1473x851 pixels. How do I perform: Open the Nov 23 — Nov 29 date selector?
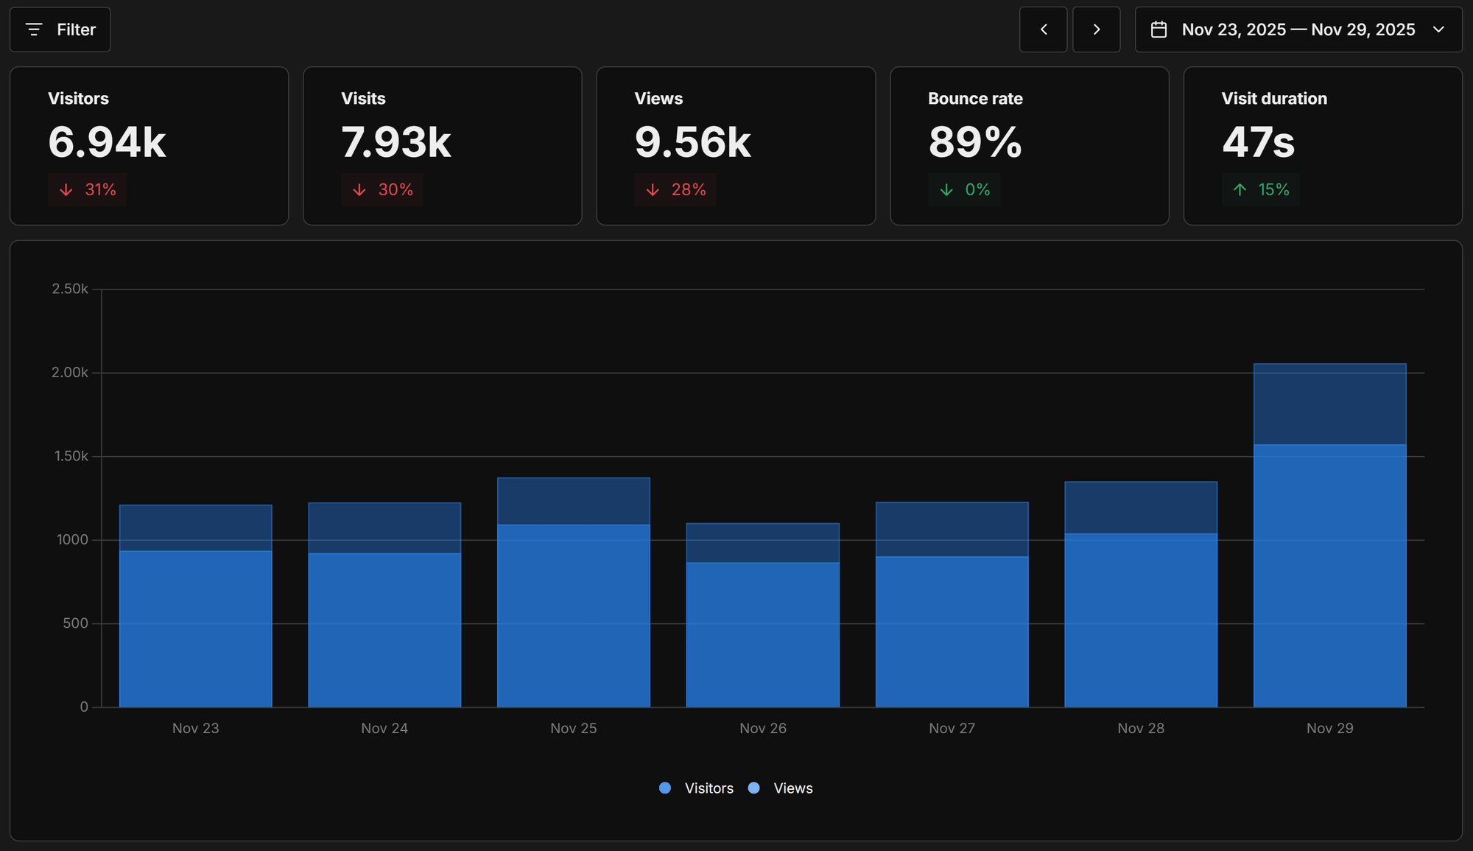(x=1298, y=29)
